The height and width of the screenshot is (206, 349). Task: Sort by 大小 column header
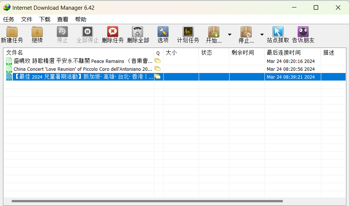coord(181,52)
